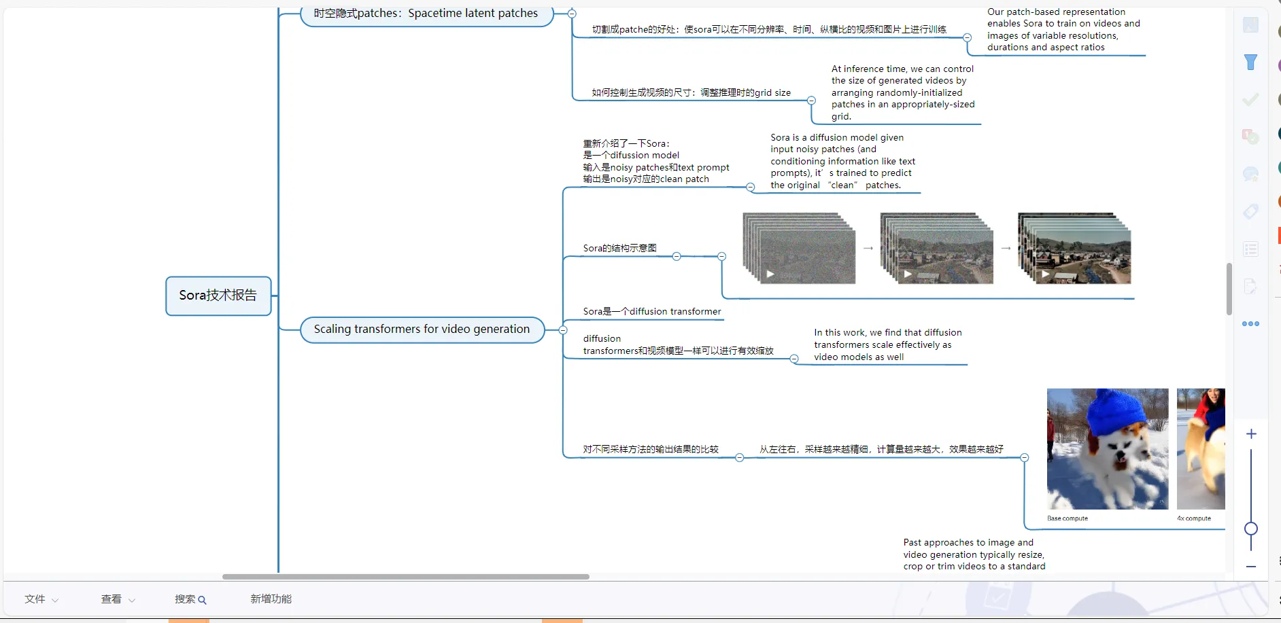This screenshot has height=623, width=1281.
Task: Open the 查看 menu
Action: 118,599
